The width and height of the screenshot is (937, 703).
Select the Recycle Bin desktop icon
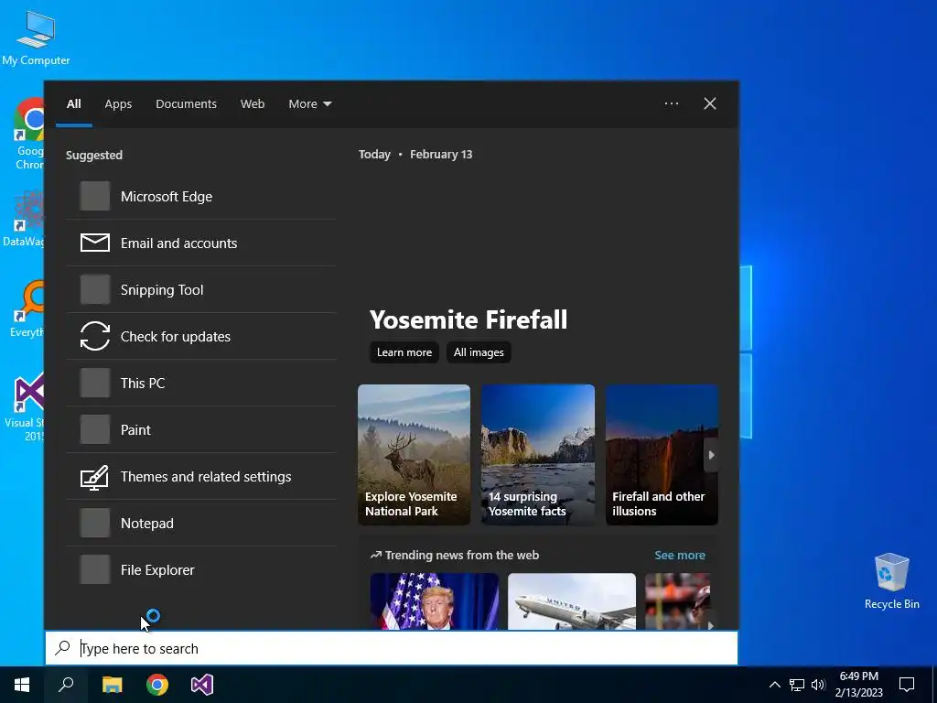[891, 580]
